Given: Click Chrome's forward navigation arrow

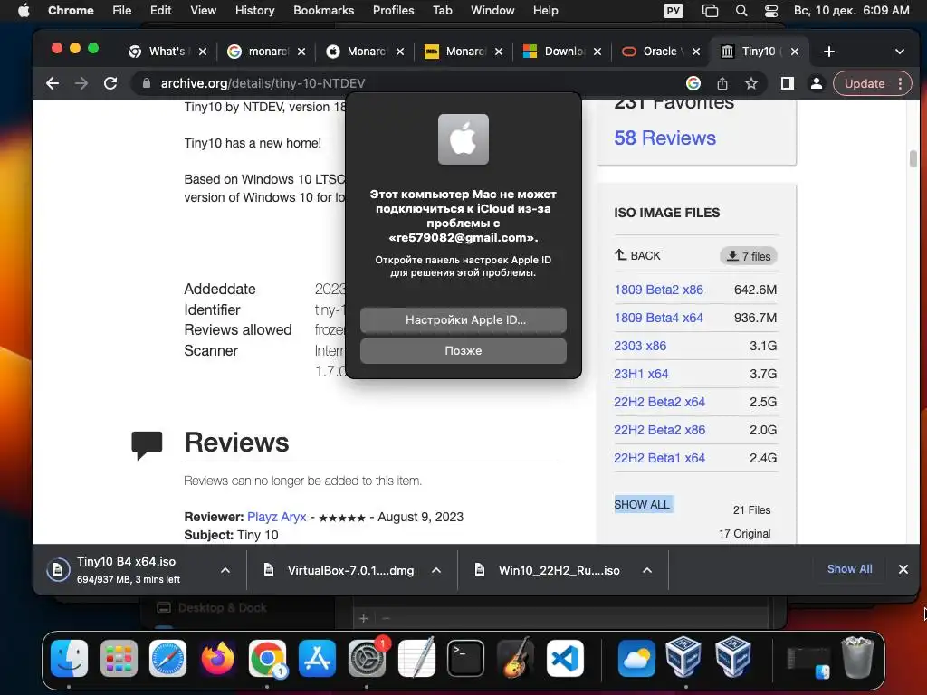Looking at the screenshot, I should point(81,83).
